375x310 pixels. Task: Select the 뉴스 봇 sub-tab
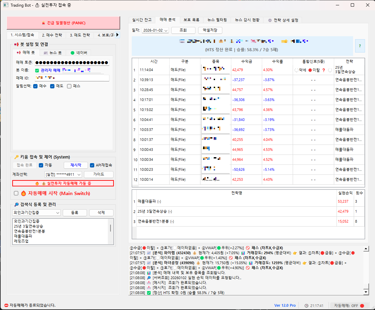tap(53, 53)
